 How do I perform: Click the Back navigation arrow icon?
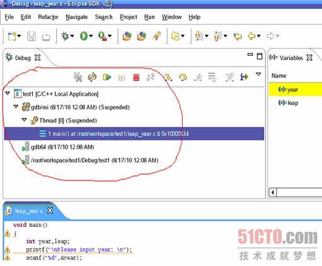tap(251, 36)
